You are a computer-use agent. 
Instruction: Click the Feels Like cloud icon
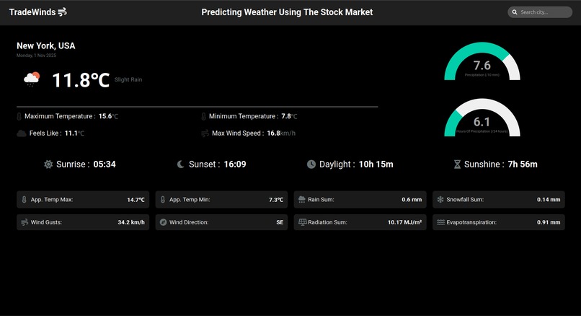22,133
